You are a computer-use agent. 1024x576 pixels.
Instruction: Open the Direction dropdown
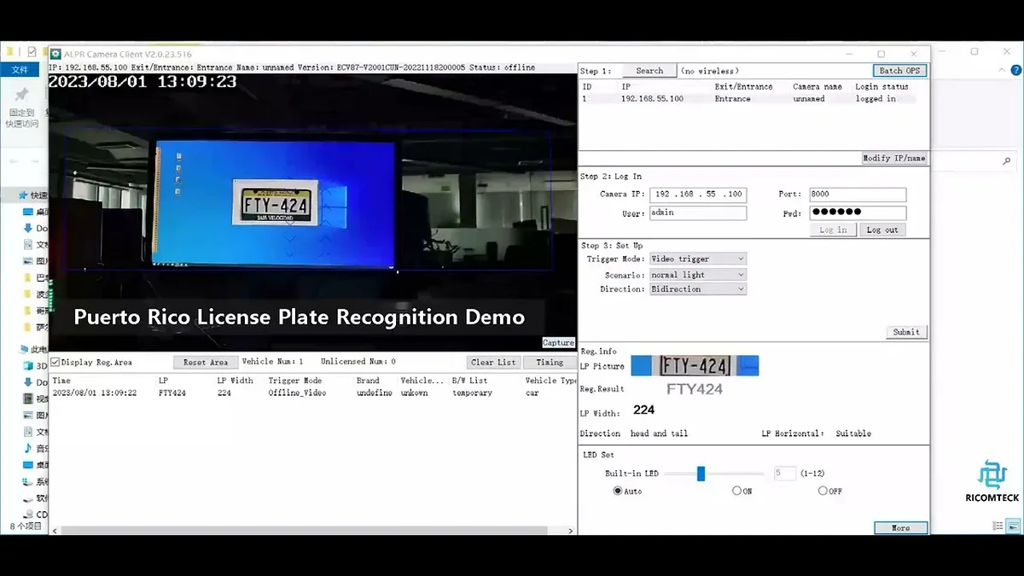pos(698,289)
